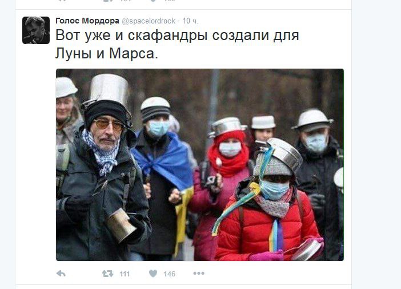The image size is (401, 289).
Task: Open the Голос Мордора profile avatar
Action: point(36,30)
